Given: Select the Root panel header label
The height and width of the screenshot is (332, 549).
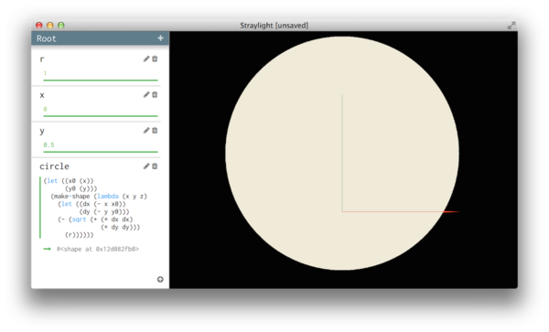Looking at the screenshot, I should (x=47, y=38).
